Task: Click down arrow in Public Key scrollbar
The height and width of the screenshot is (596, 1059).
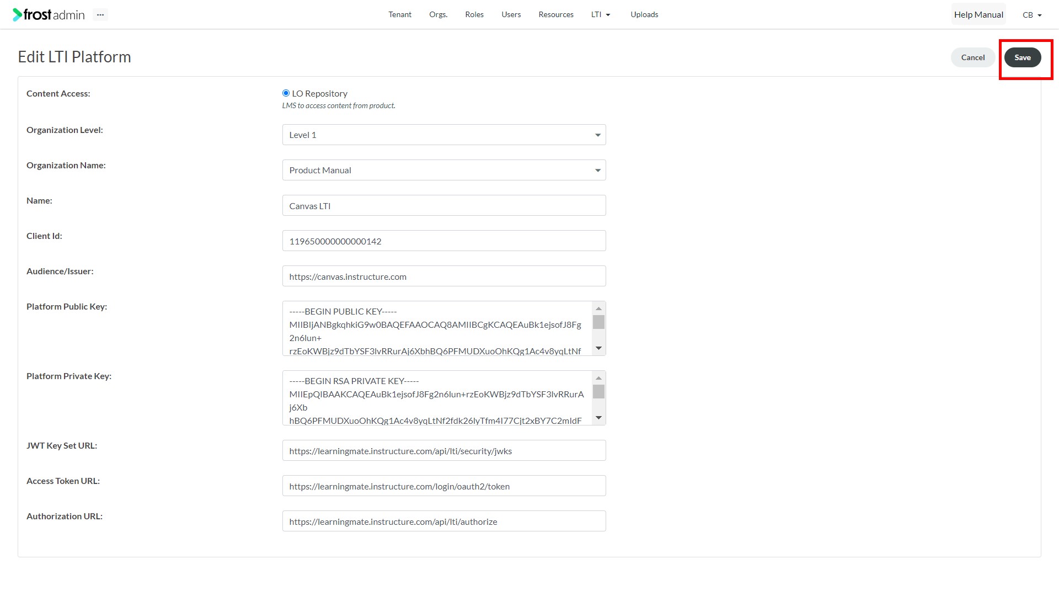Action: [598, 348]
